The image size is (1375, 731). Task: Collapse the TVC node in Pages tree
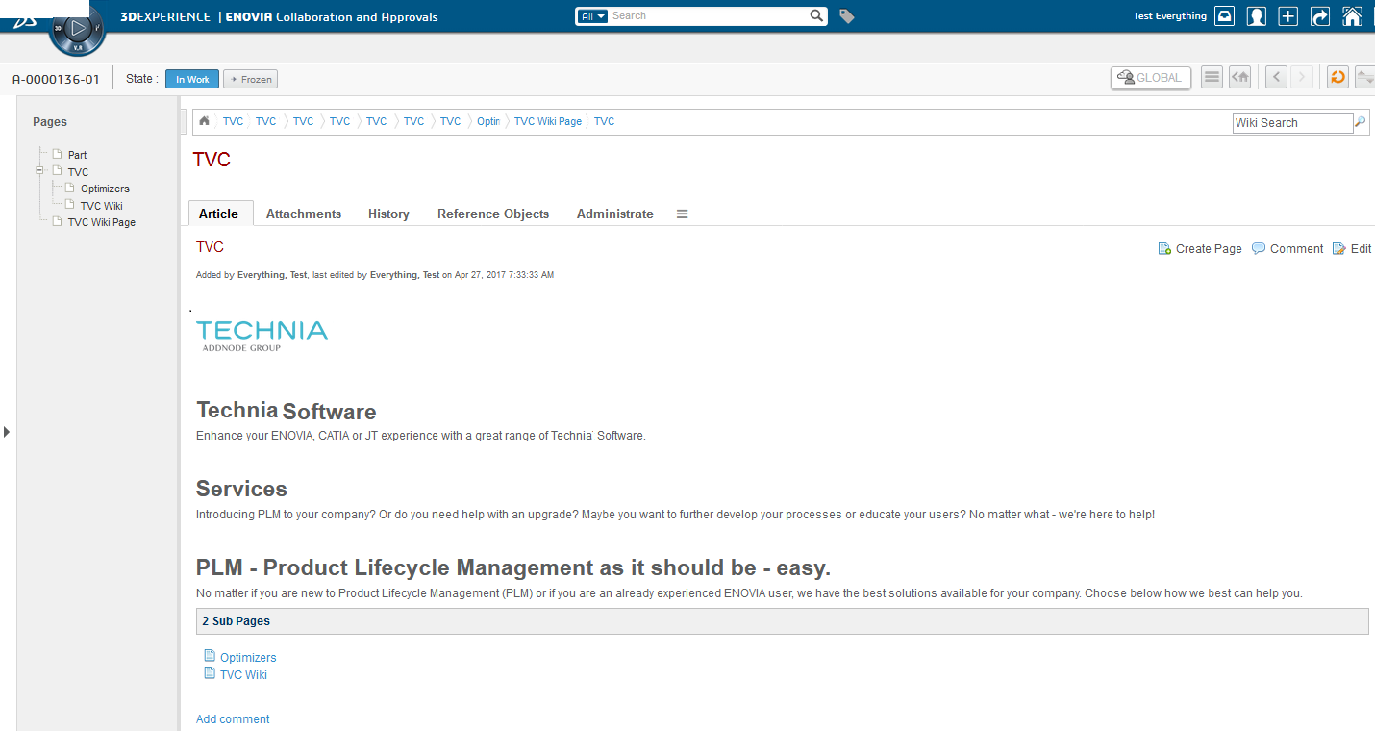[40, 171]
